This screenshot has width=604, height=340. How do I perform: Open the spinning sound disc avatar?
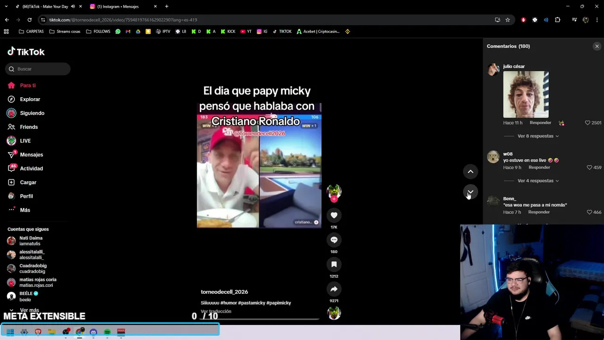[334, 313]
